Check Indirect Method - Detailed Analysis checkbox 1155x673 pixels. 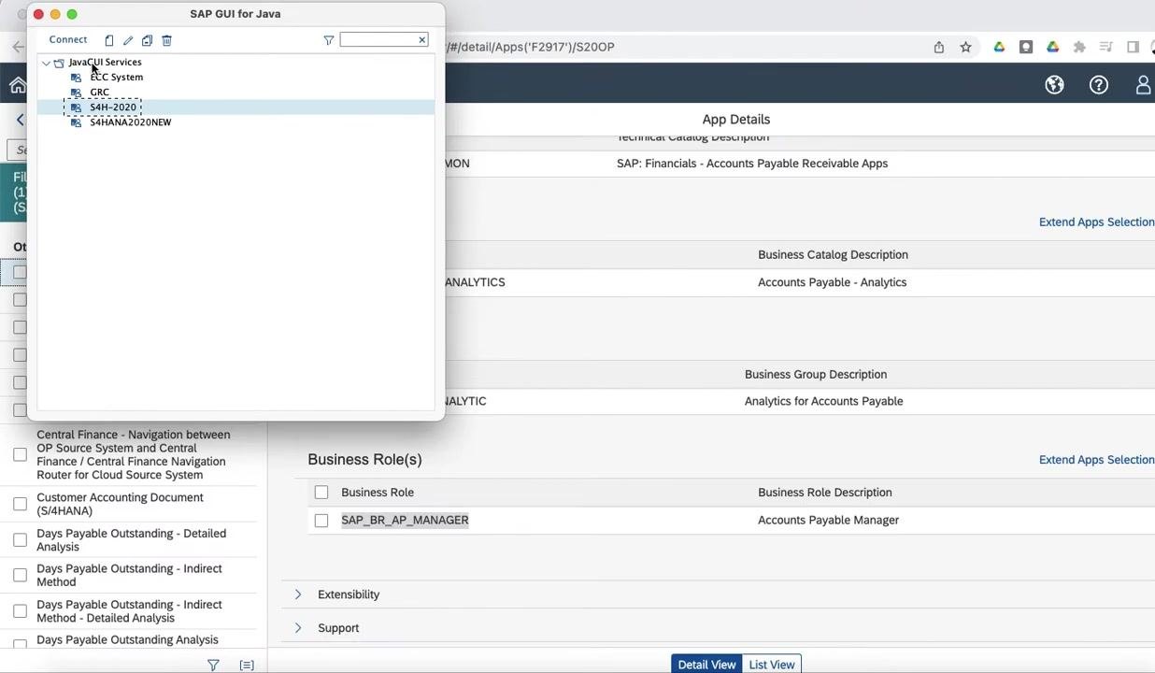click(20, 611)
